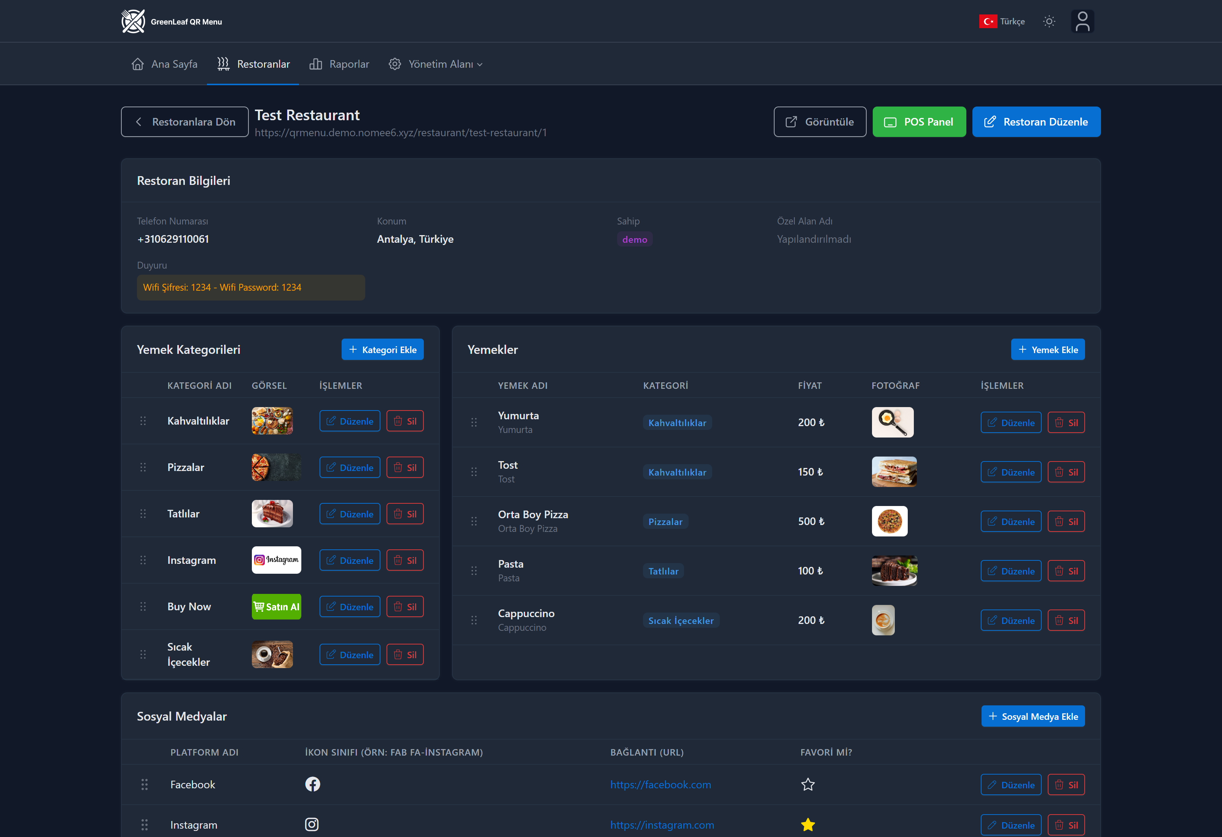Edit the Kahvaltılıklar category
This screenshot has height=837, width=1222.
click(x=350, y=421)
